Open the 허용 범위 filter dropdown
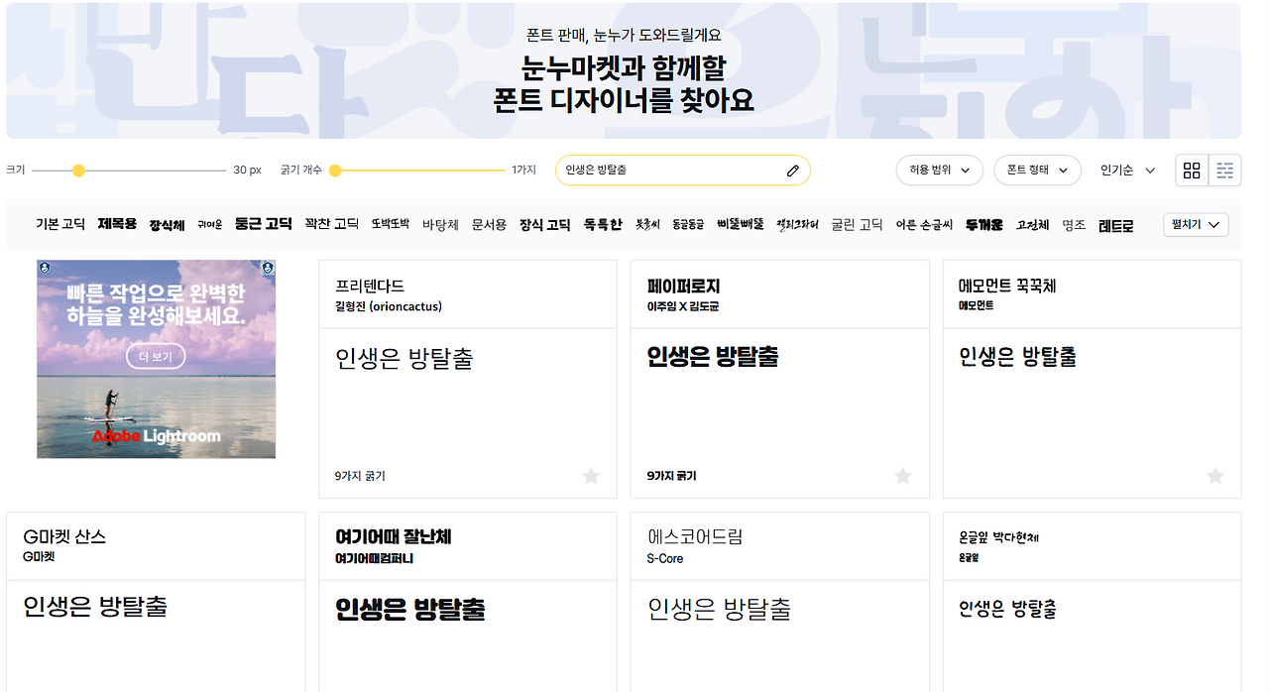Viewport: 1269px width, 692px height. click(938, 170)
